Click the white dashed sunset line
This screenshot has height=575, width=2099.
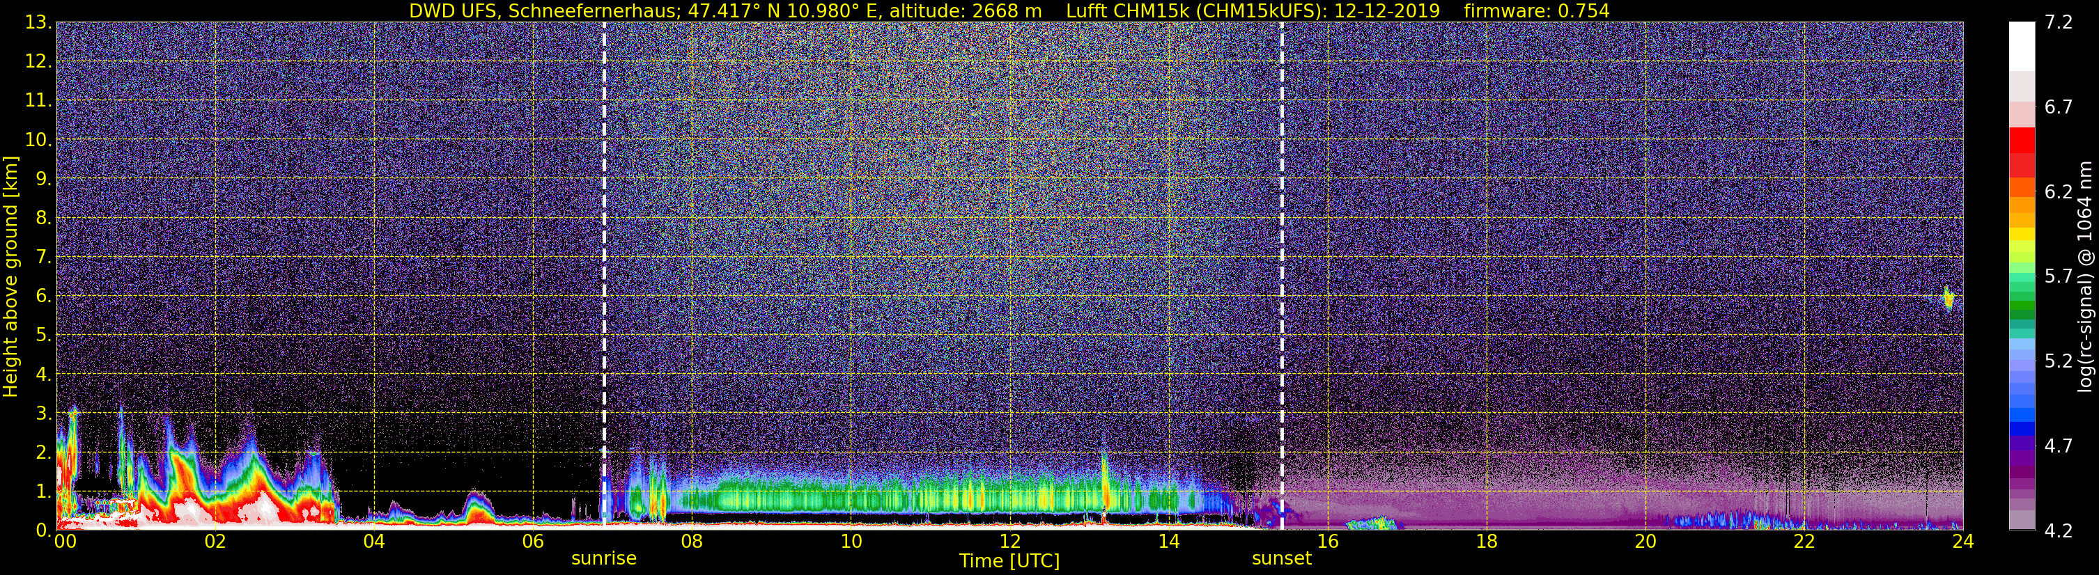(1282, 275)
